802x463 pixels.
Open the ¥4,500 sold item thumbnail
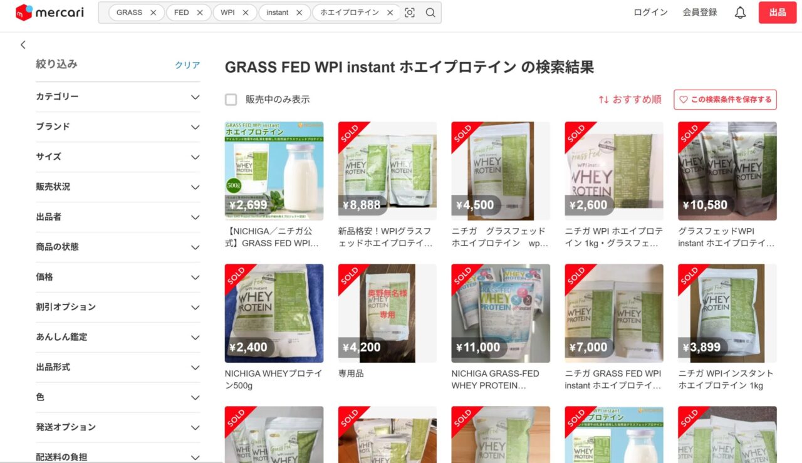tap(501, 171)
